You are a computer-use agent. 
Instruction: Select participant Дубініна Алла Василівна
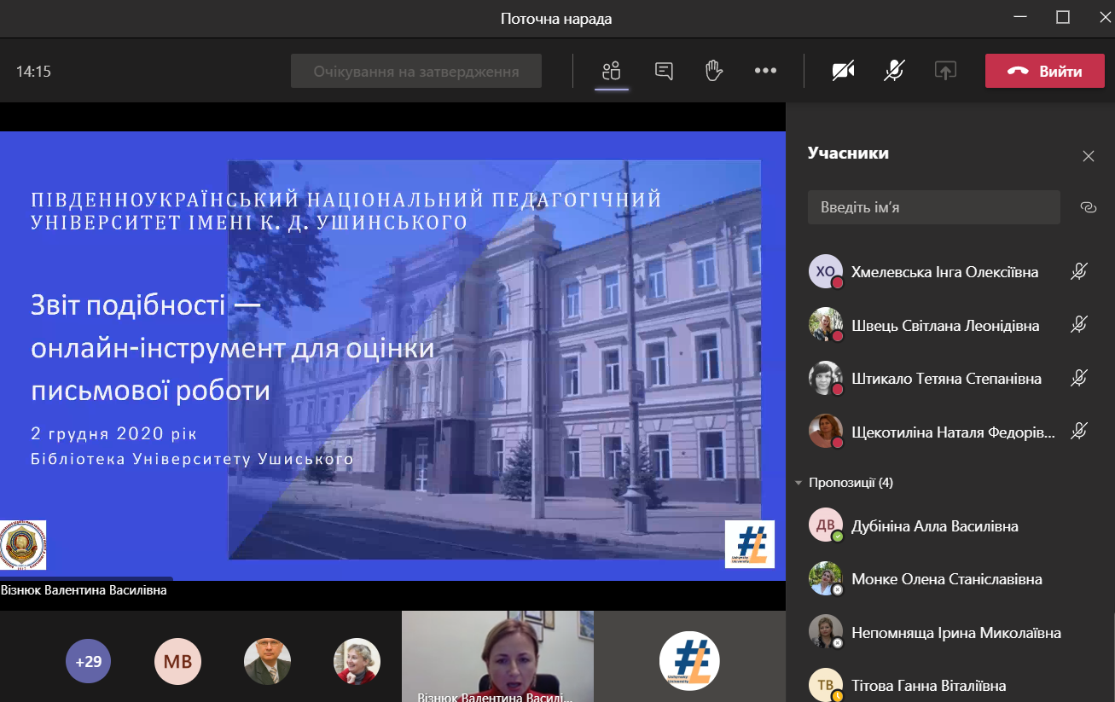934,526
